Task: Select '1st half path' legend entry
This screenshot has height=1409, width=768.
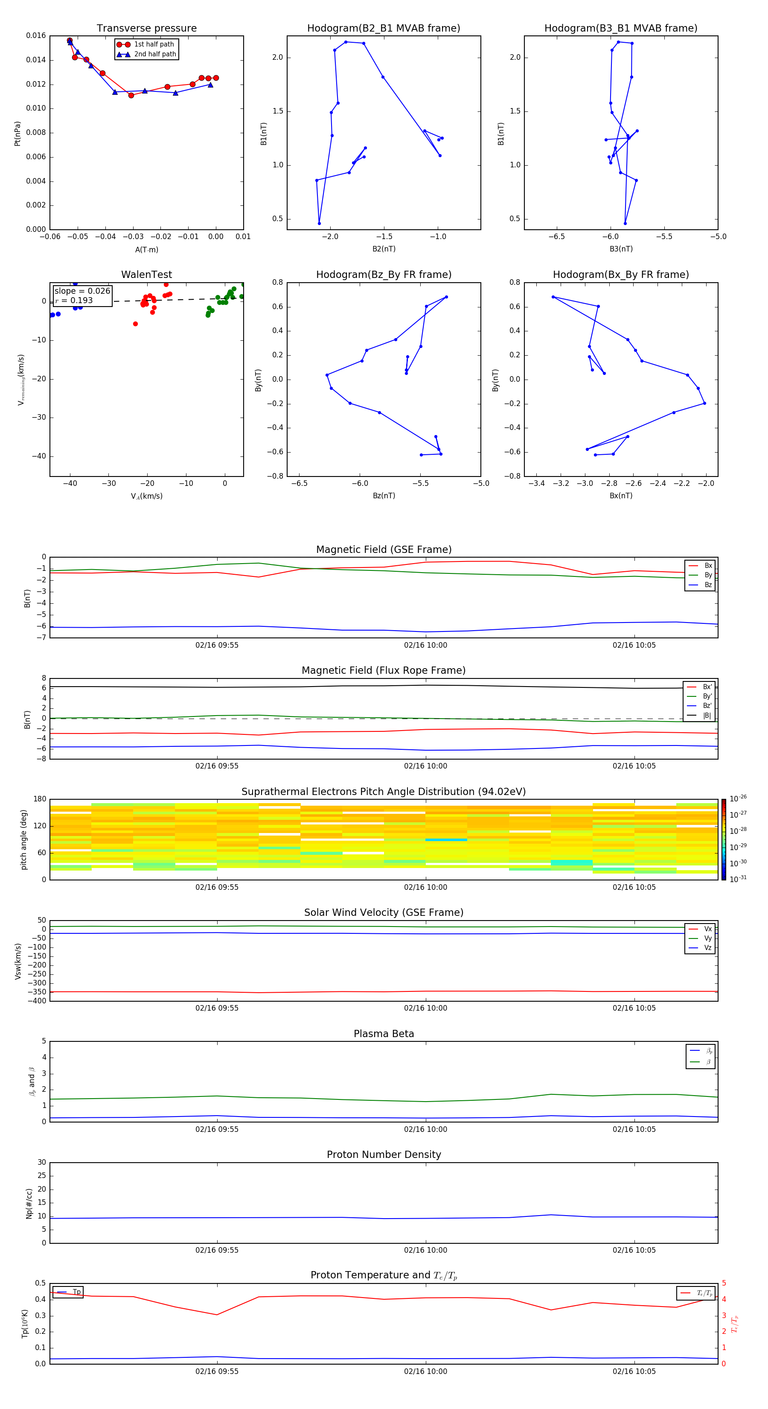Action: pyautogui.click(x=146, y=44)
